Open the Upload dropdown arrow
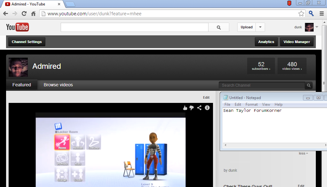The image size is (327, 187). (260, 27)
